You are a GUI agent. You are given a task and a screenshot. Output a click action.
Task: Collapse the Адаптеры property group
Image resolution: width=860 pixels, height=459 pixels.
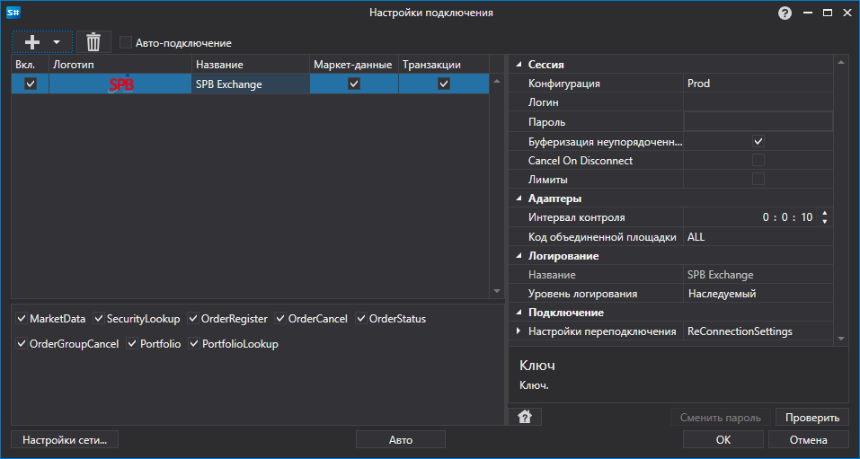tap(519, 199)
